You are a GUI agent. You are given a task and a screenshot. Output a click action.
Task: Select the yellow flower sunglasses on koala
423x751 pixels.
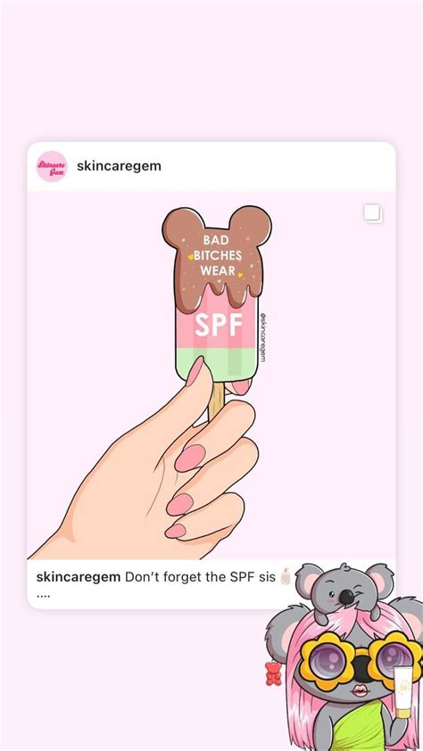(361, 661)
